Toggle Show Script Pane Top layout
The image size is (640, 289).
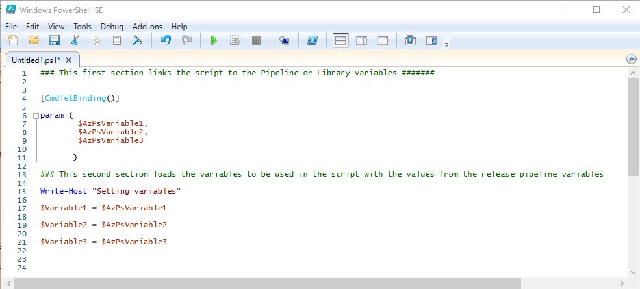click(x=340, y=40)
